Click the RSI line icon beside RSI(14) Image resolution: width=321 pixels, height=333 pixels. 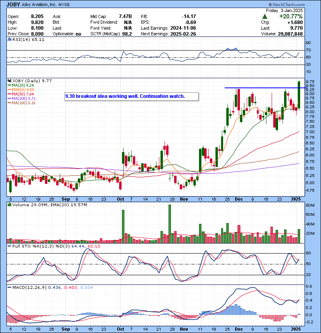[9, 39]
